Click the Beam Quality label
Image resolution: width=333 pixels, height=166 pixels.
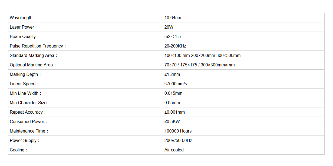pos(24,37)
